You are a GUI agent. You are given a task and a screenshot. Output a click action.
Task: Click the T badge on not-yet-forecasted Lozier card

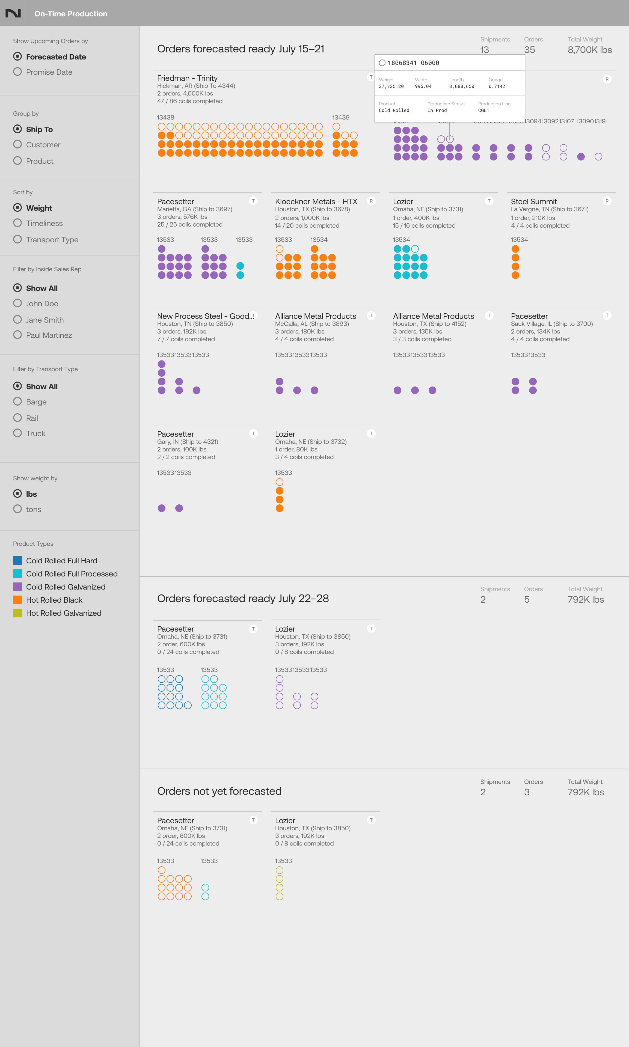click(x=371, y=820)
